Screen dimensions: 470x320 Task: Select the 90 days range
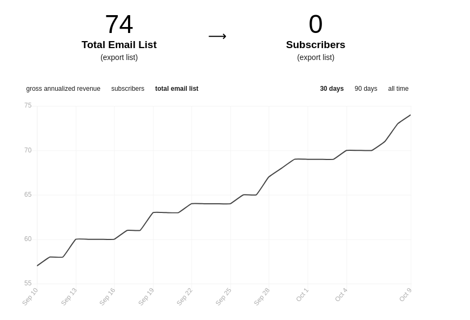pos(366,89)
